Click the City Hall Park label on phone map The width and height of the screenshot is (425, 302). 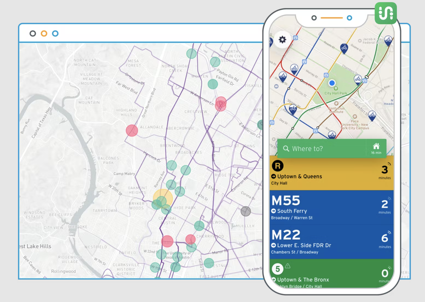point(336,93)
